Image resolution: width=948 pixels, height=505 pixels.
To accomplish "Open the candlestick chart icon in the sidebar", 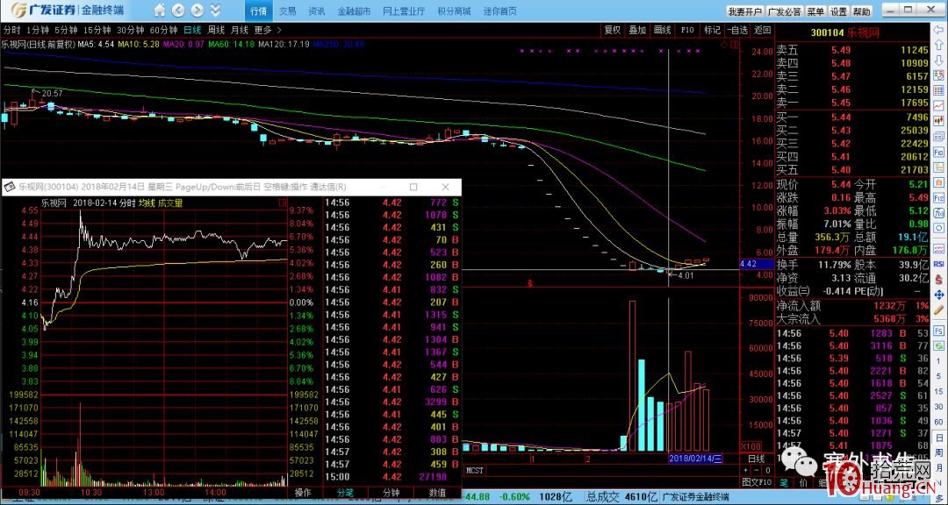I will (939, 121).
